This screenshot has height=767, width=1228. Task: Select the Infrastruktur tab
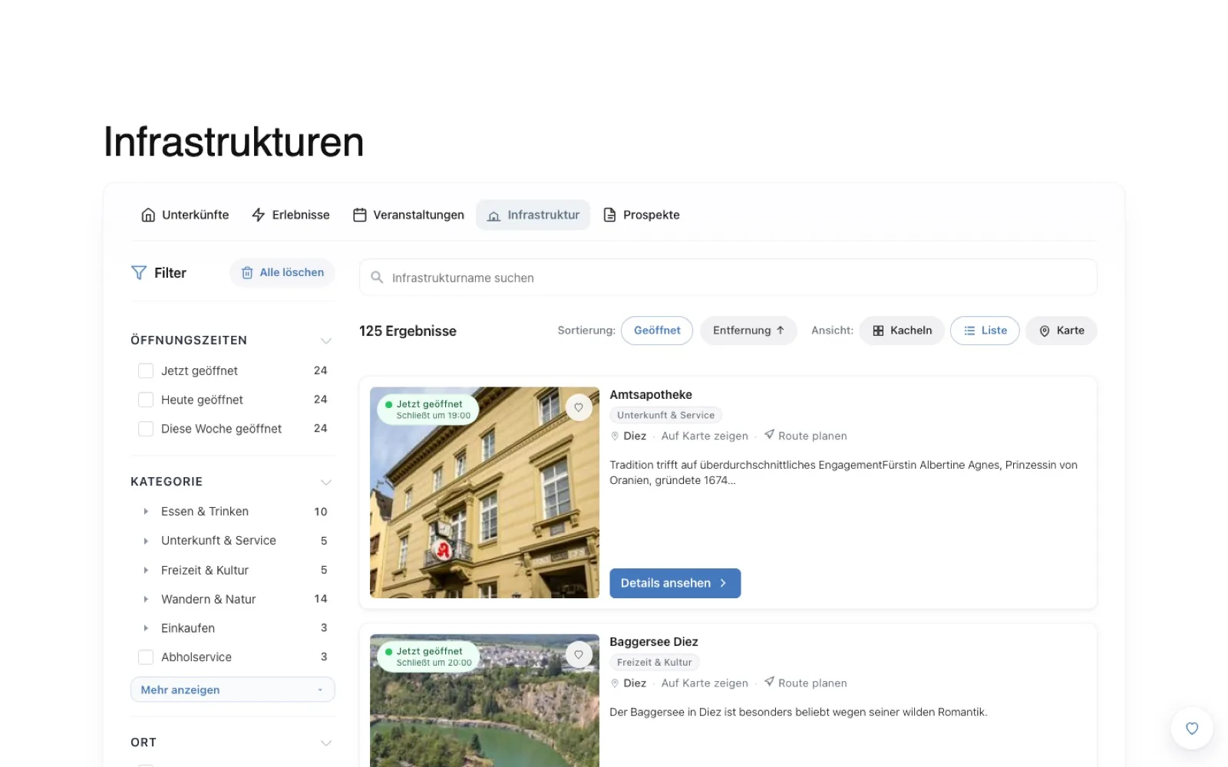point(533,215)
